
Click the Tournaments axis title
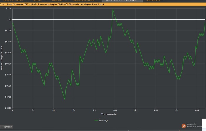(109, 114)
